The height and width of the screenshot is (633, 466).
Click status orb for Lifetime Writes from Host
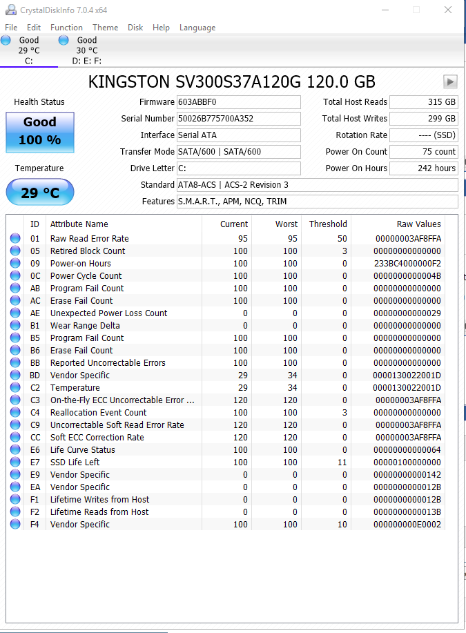coord(15,499)
